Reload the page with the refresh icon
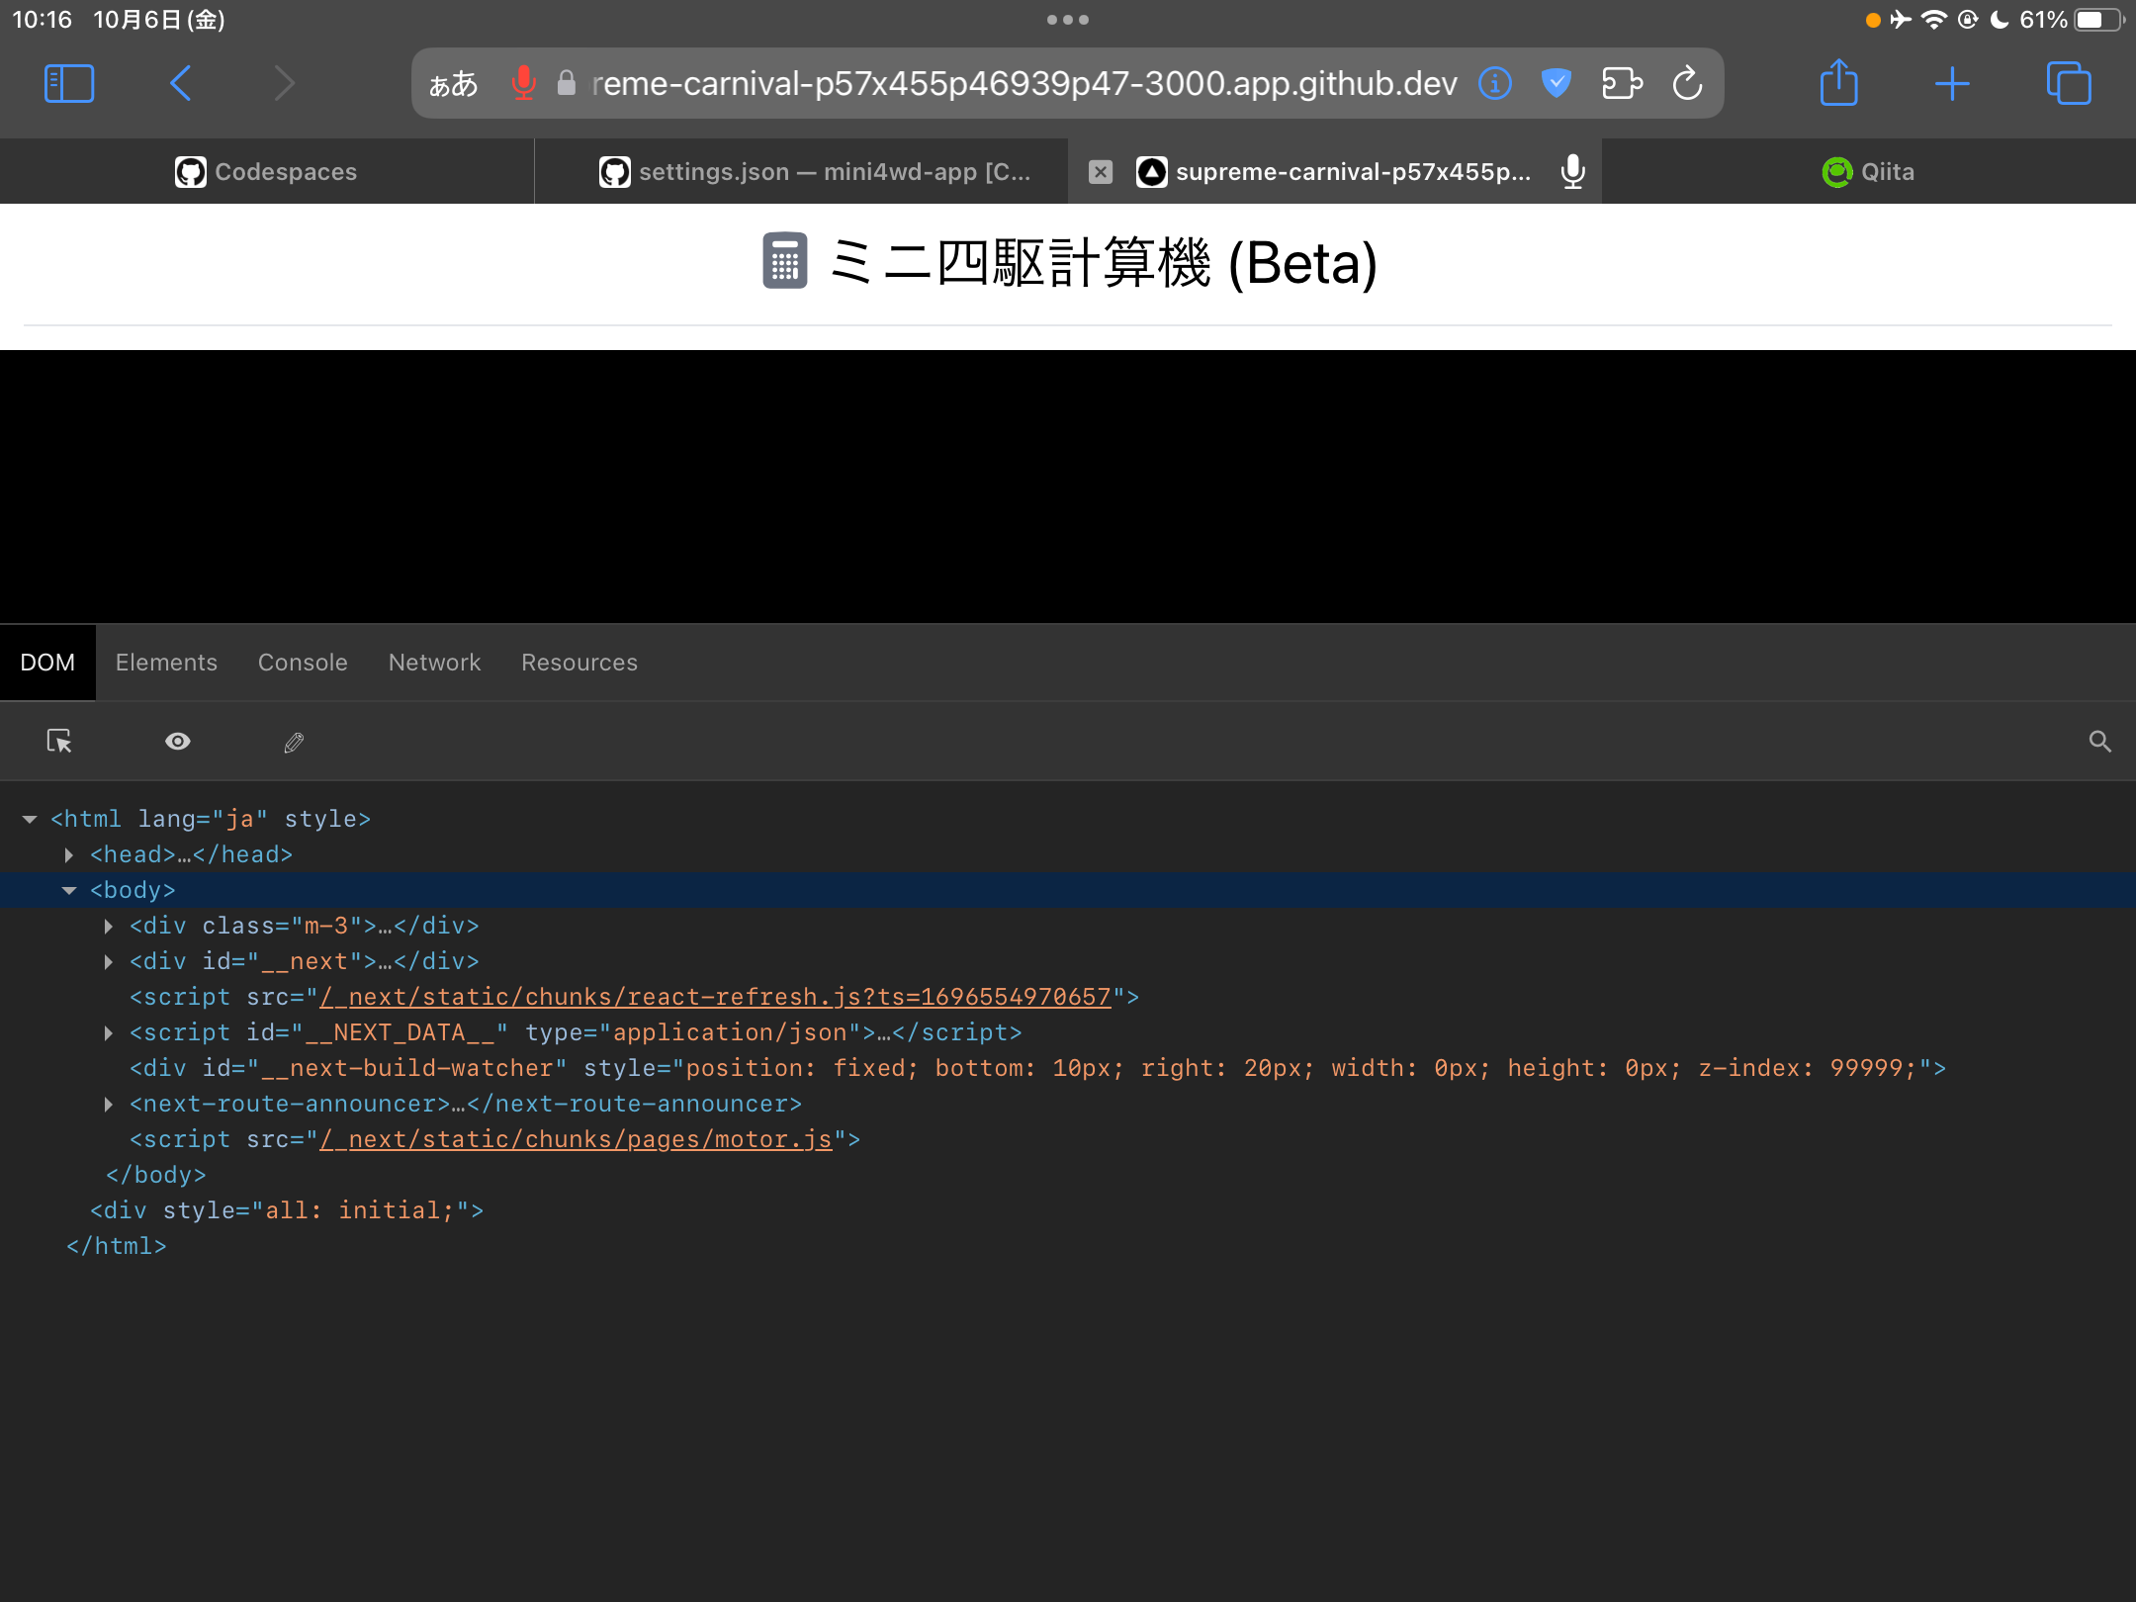 coord(1687,84)
